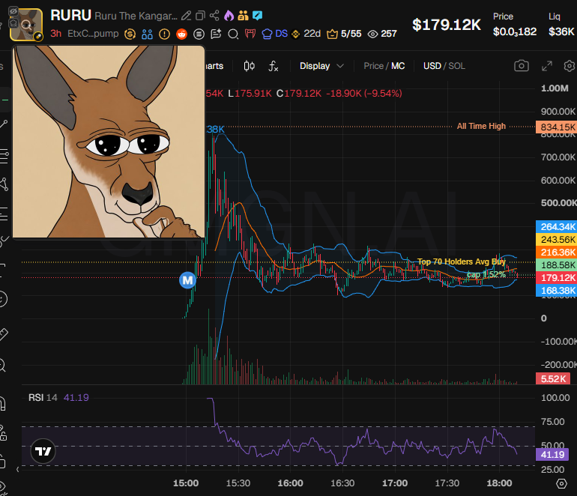Open the Display dropdown
This screenshot has width=577, height=496.
321,66
